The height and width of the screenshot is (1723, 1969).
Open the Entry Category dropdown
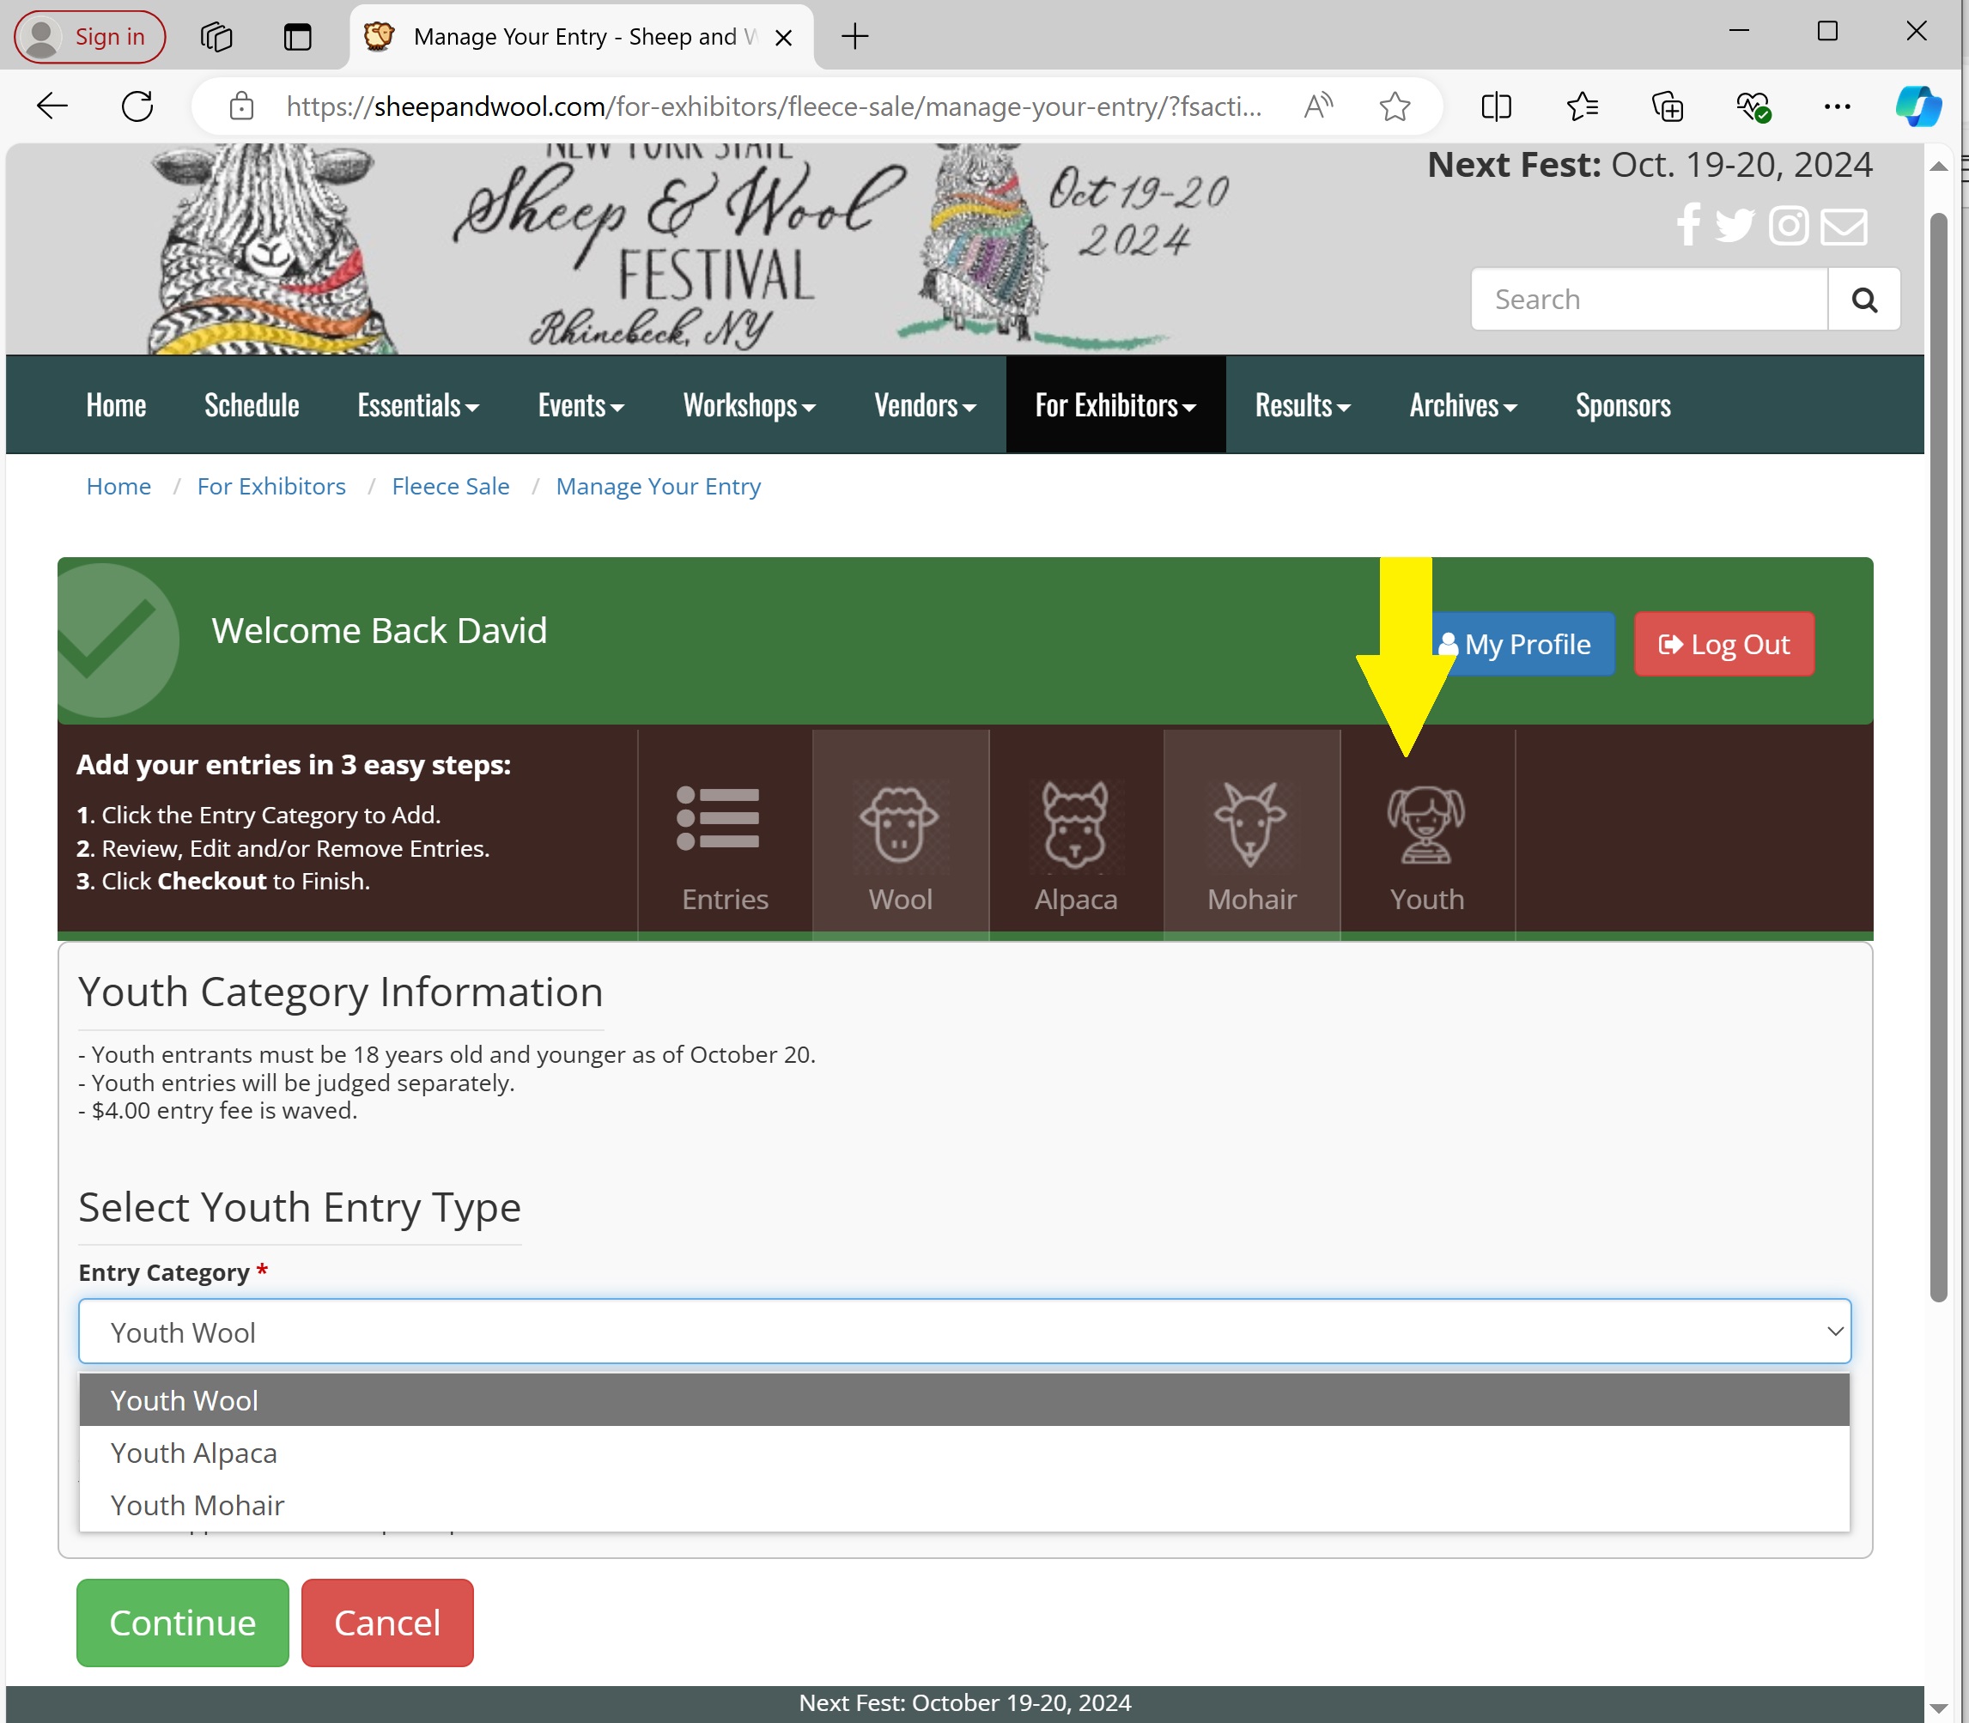tap(963, 1332)
